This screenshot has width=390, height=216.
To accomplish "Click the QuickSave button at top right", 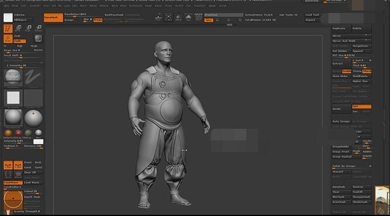I will click(x=312, y=1).
